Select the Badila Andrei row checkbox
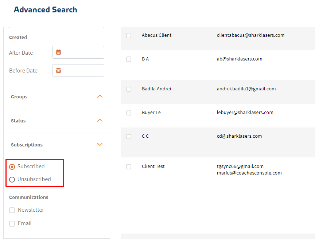The height and width of the screenshot is (239, 315). point(129,89)
